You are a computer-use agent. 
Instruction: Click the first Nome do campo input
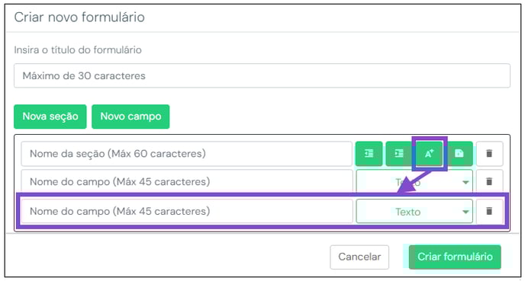pyautogui.click(x=186, y=181)
